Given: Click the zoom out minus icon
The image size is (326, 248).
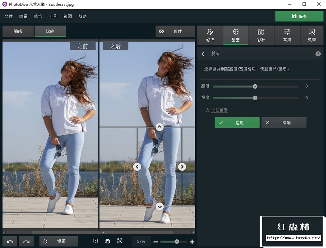Looking at the screenshot, I should point(156,242).
